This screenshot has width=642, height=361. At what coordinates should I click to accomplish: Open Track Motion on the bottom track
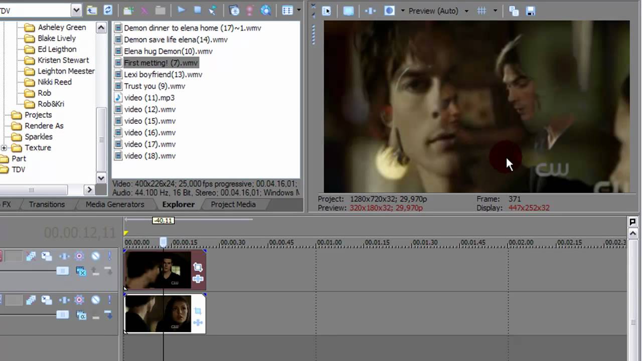pos(47,300)
